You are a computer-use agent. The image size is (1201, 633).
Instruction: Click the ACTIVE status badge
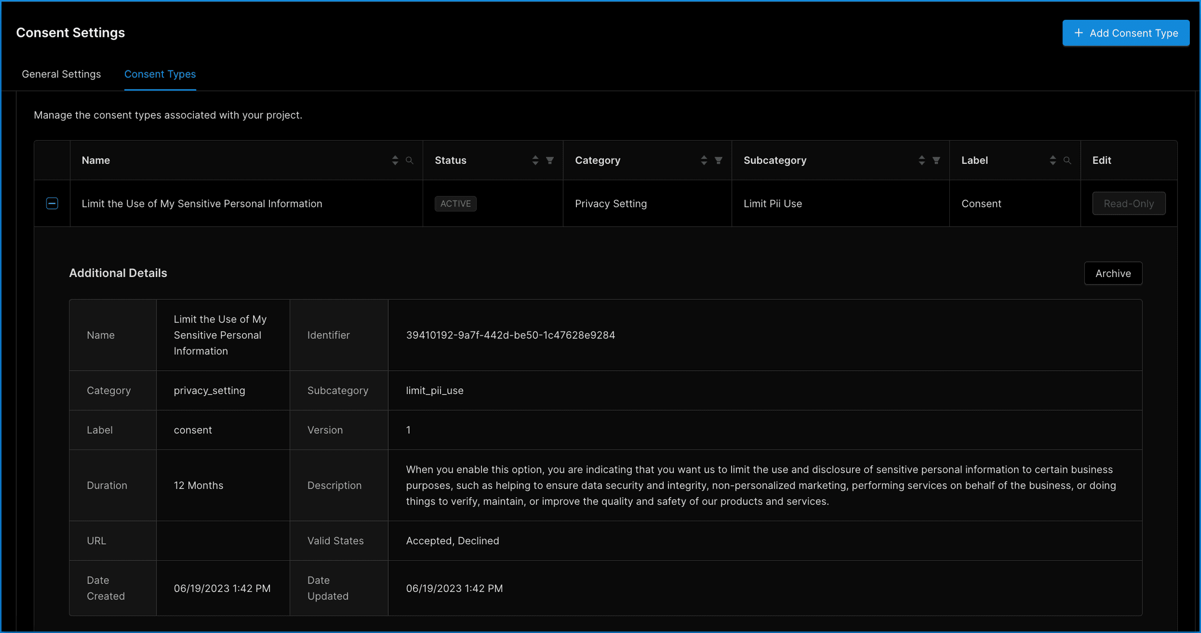[x=455, y=203]
